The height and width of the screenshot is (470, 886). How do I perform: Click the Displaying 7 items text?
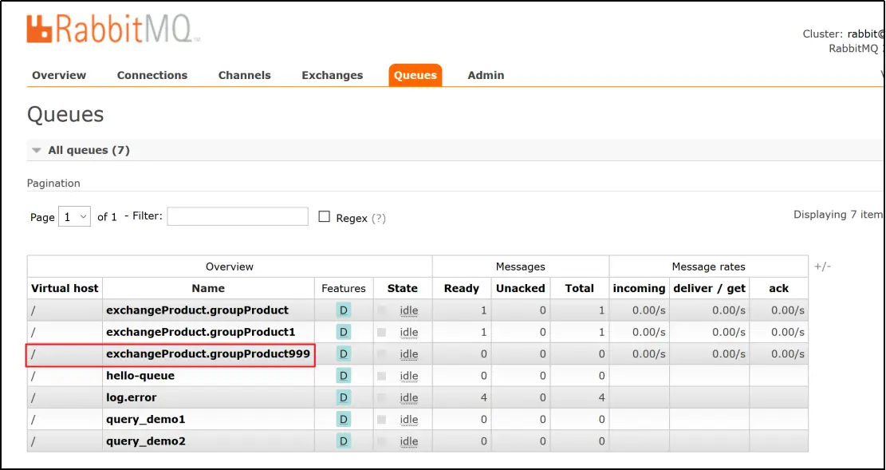838,215
